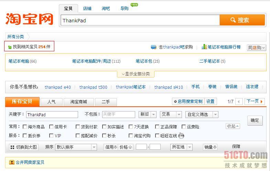Open the 同店购 dropdown

click(256, 47)
